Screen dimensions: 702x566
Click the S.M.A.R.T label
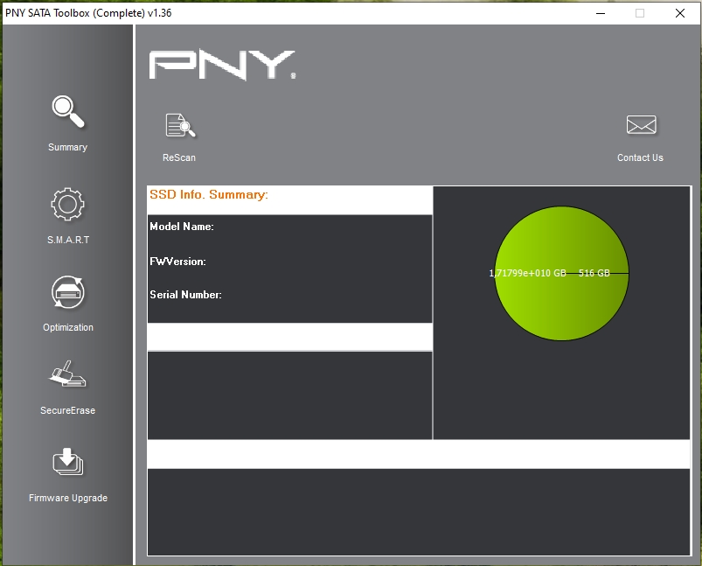pyautogui.click(x=68, y=240)
